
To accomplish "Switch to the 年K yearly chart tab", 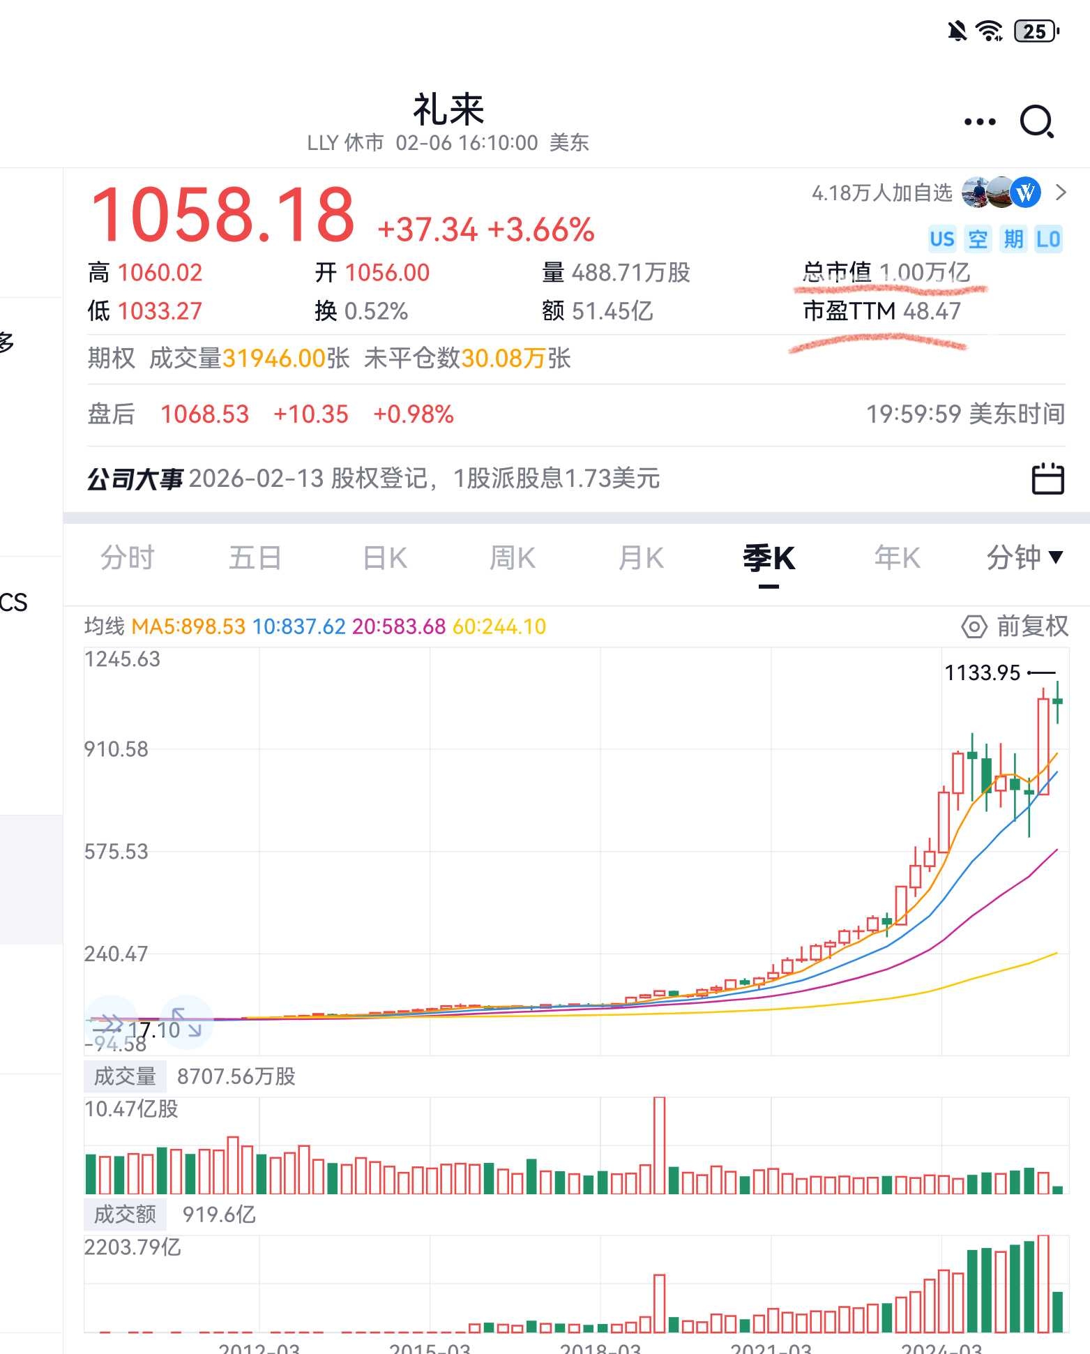I will point(898,558).
